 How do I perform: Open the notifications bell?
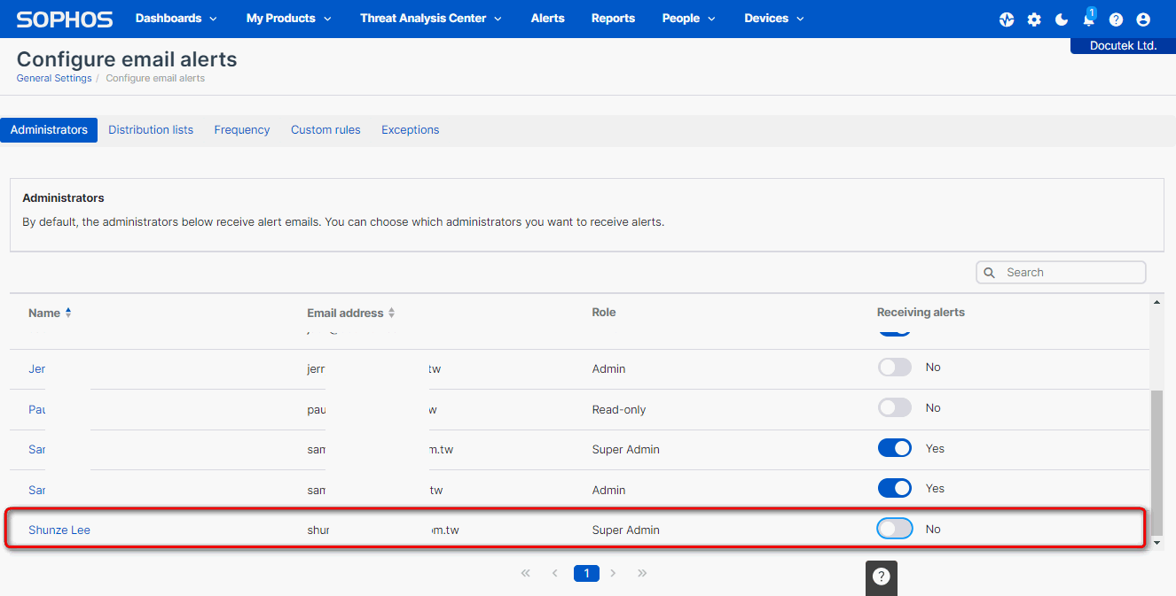1089,19
